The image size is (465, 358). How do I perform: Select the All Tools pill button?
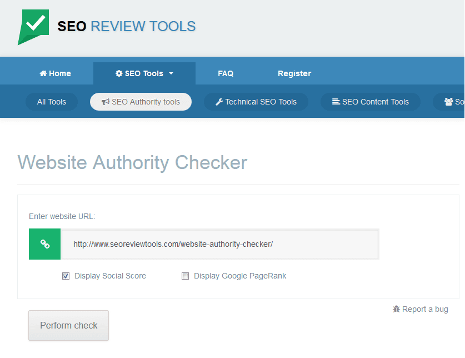51,102
